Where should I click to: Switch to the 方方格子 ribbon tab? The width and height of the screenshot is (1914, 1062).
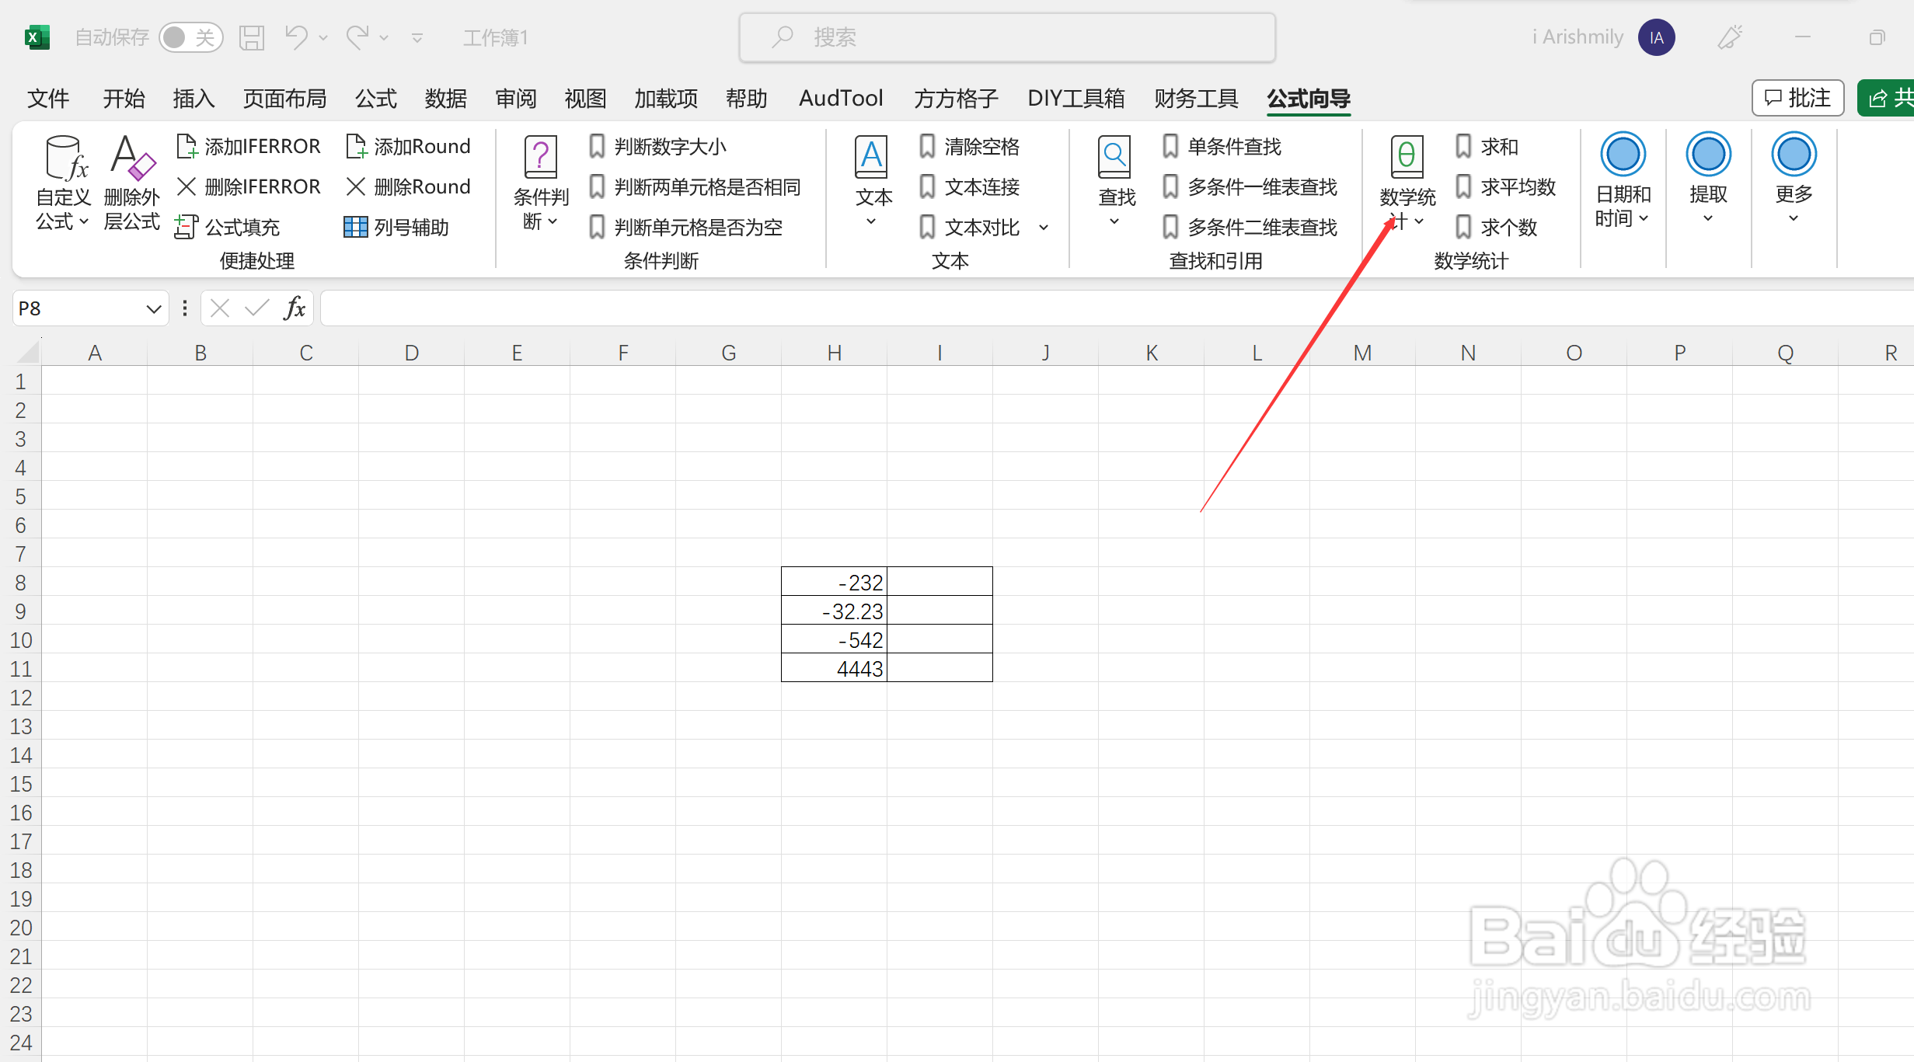[955, 99]
